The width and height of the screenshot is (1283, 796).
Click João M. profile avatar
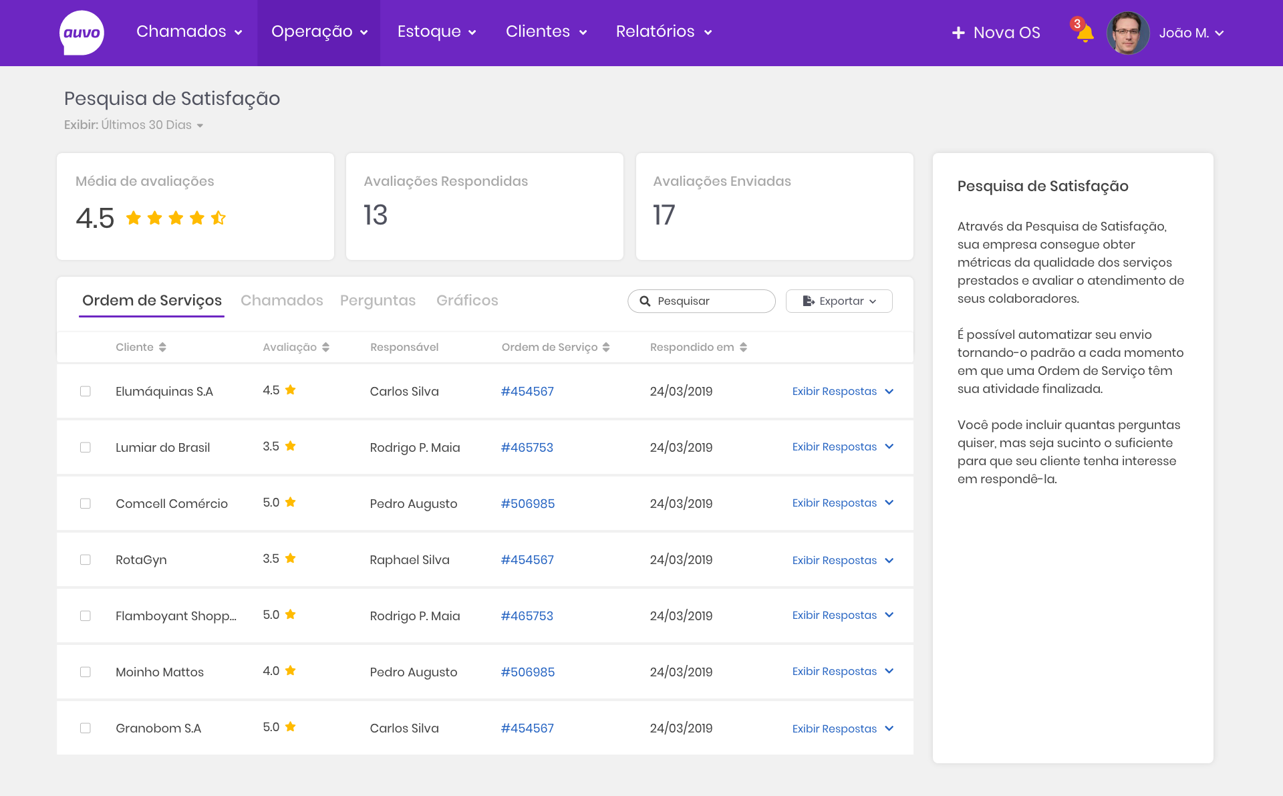pos(1128,33)
